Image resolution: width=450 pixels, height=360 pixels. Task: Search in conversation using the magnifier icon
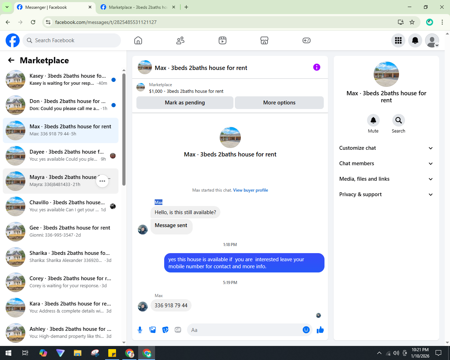pyautogui.click(x=398, y=120)
